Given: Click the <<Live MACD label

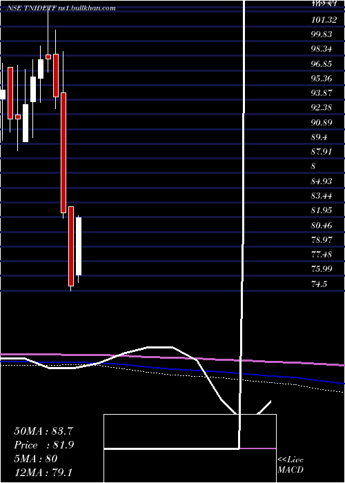Looking at the screenshot, I should click(290, 464).
